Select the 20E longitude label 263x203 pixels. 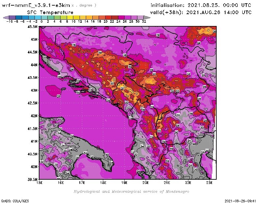pyautogui.click(x=146, y=183)
